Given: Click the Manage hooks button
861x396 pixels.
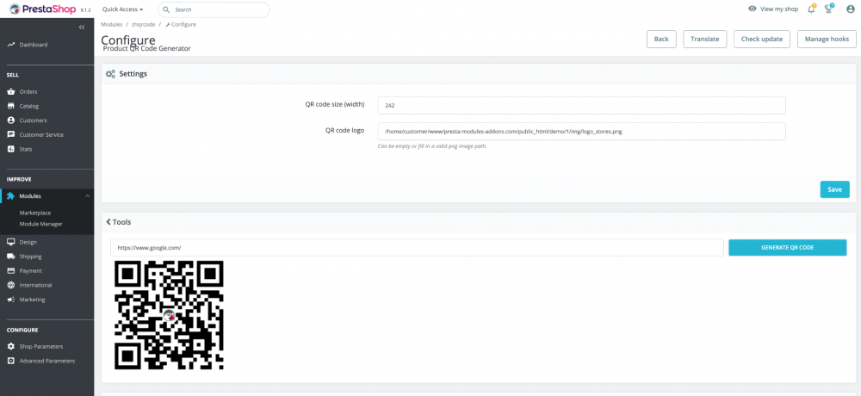Looking at the screenshot, I should click(827, 39).
